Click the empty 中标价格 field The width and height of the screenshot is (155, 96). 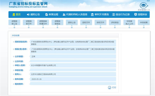(x=73, y=70)
